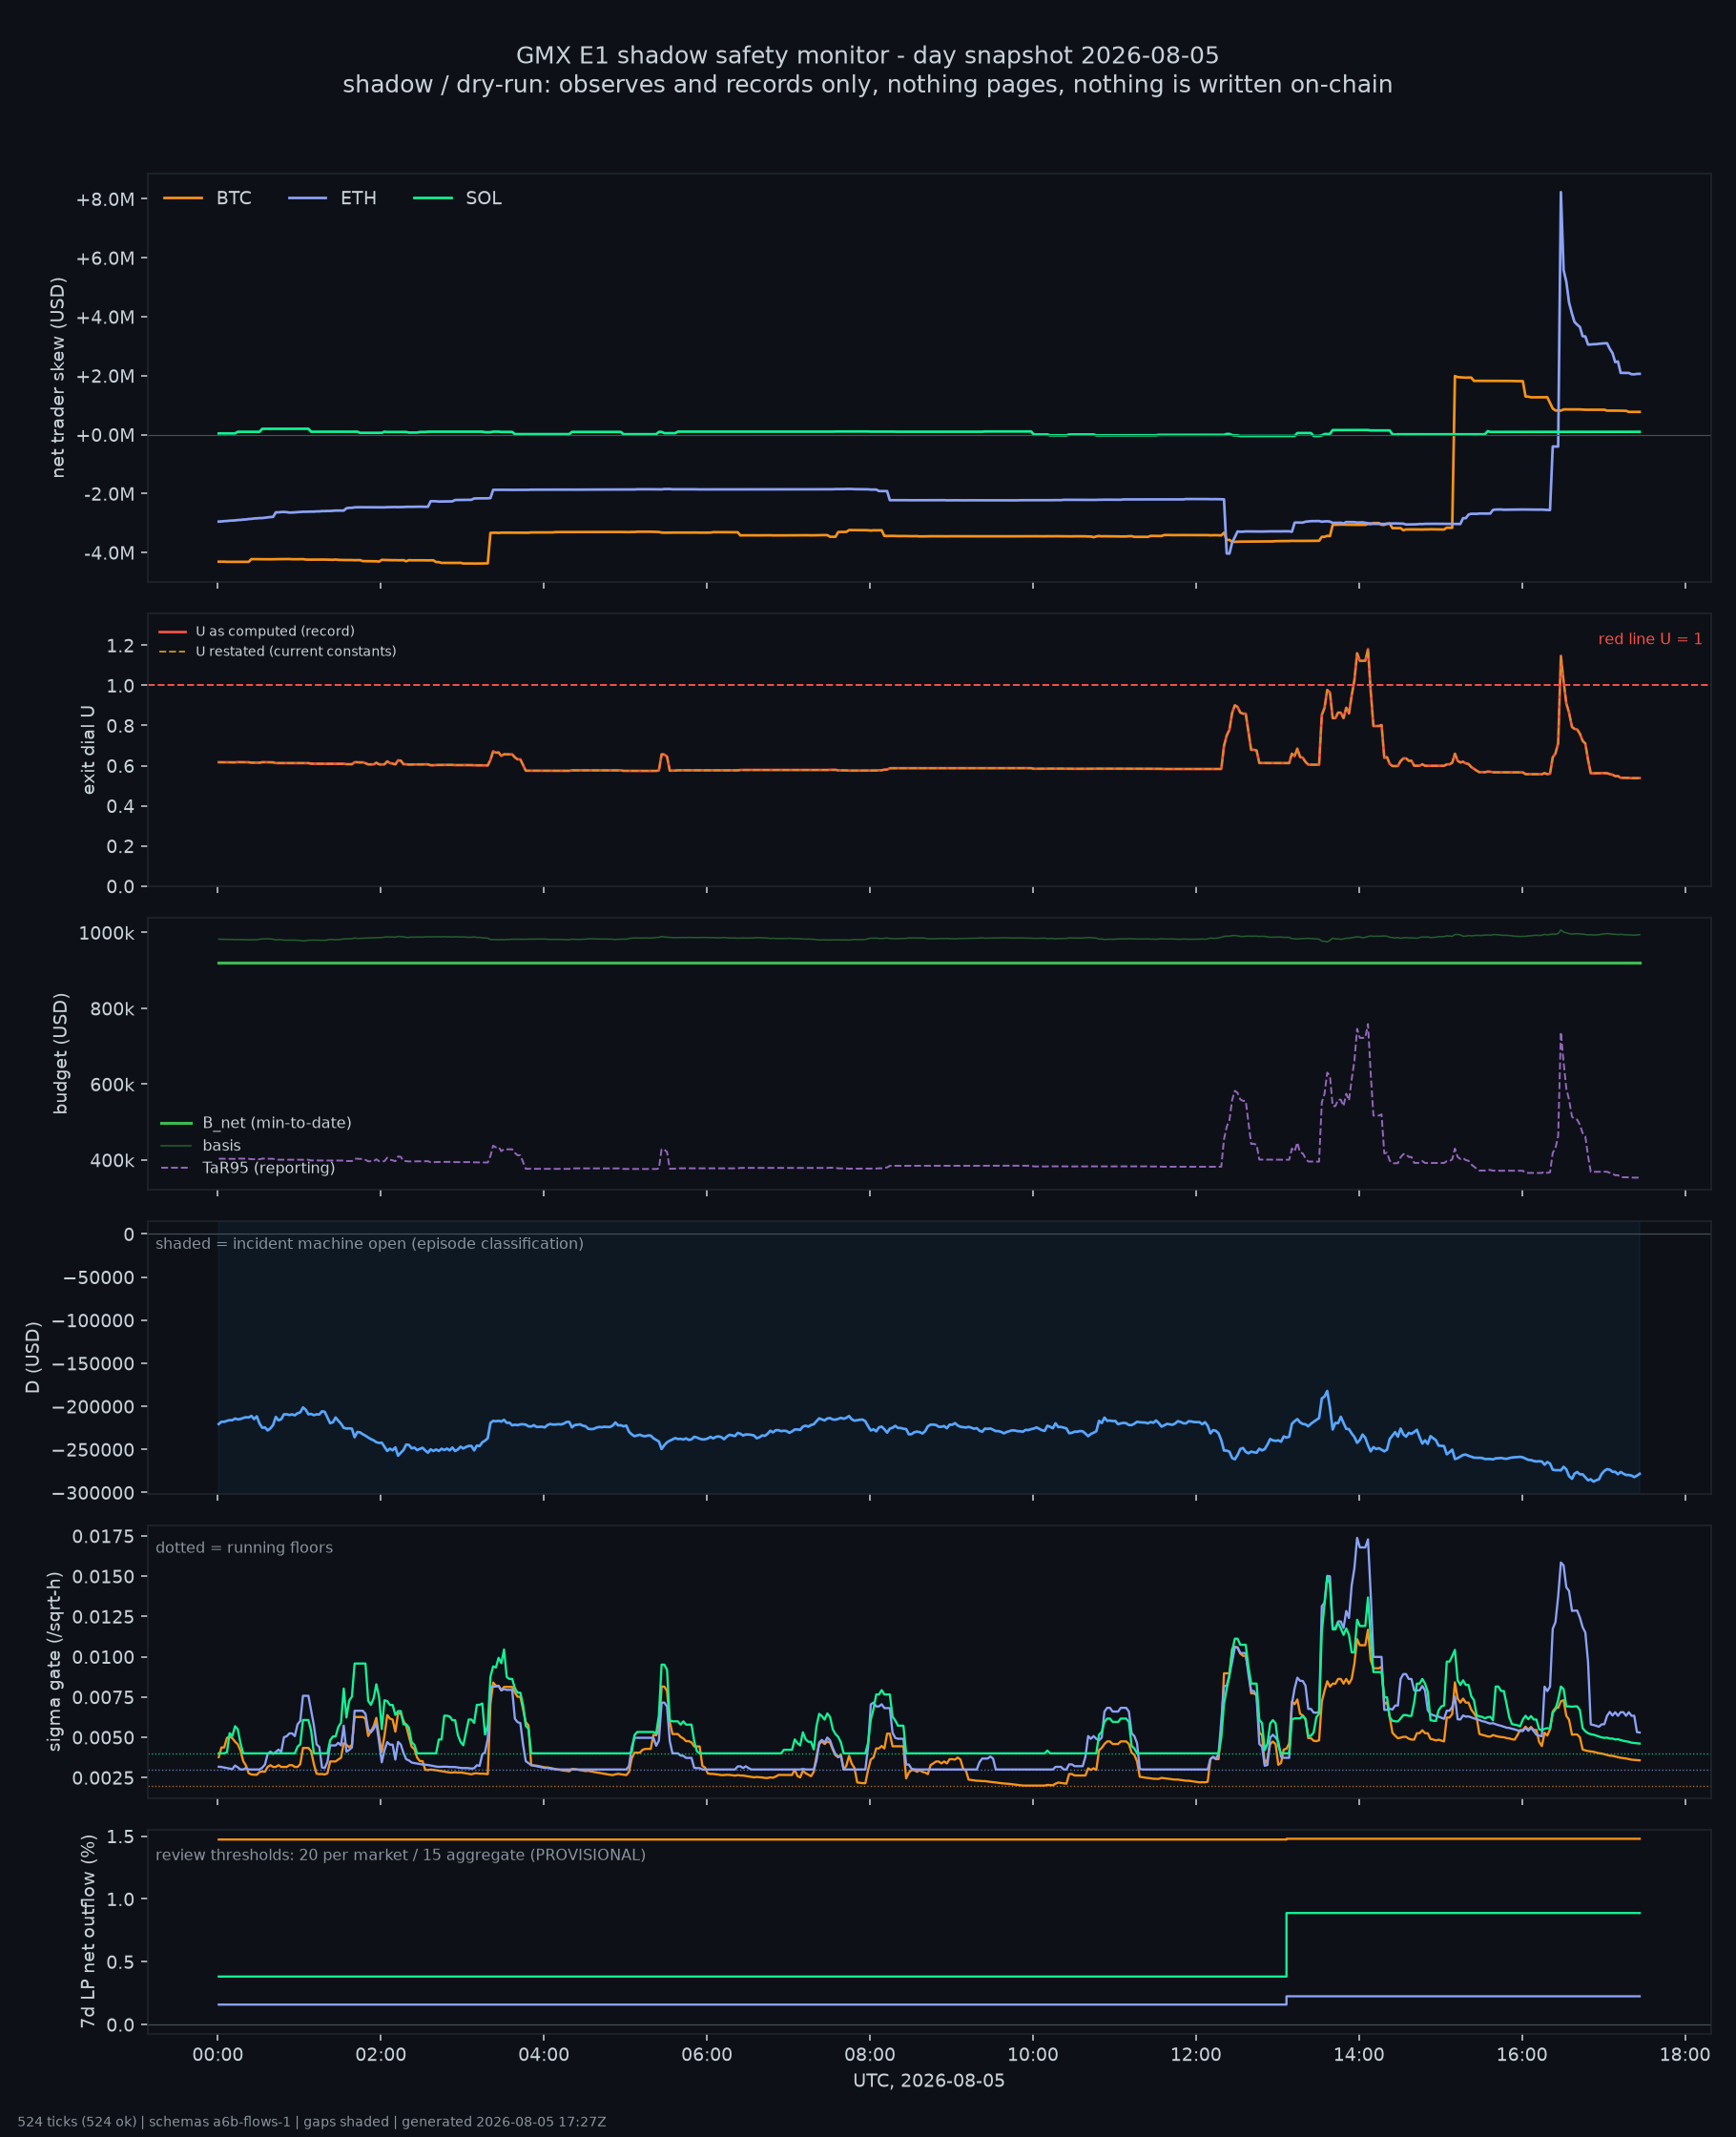Click the '+4.0M' tick label
The image size is (1736, 2137).
105,318
